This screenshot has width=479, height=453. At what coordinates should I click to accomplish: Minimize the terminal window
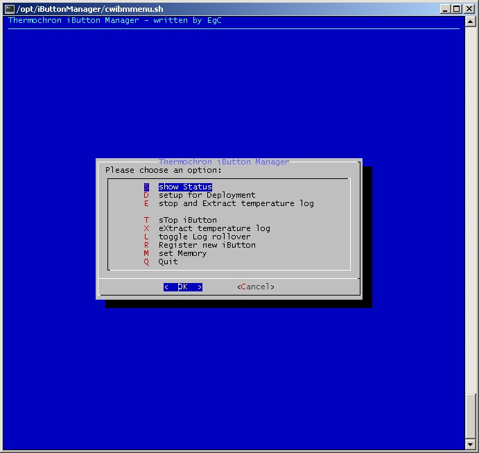click(x=445, y=9)
